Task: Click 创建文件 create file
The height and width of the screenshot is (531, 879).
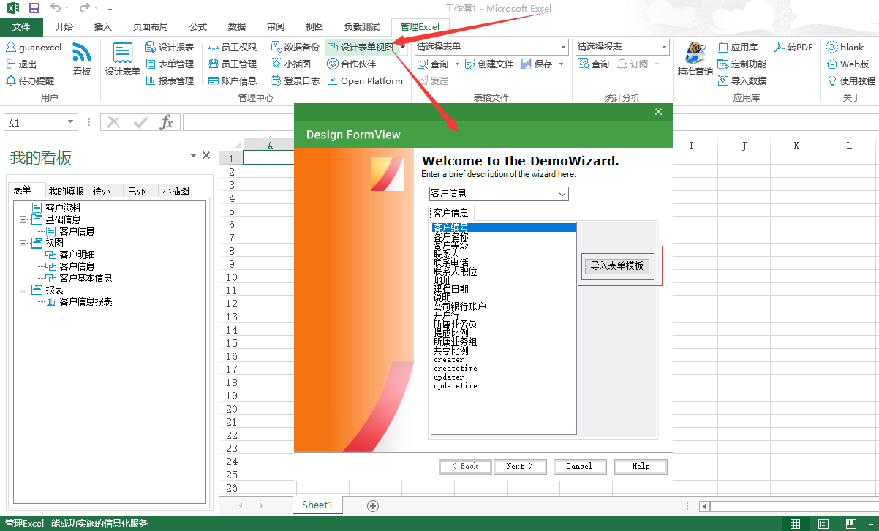Action: 489,64
